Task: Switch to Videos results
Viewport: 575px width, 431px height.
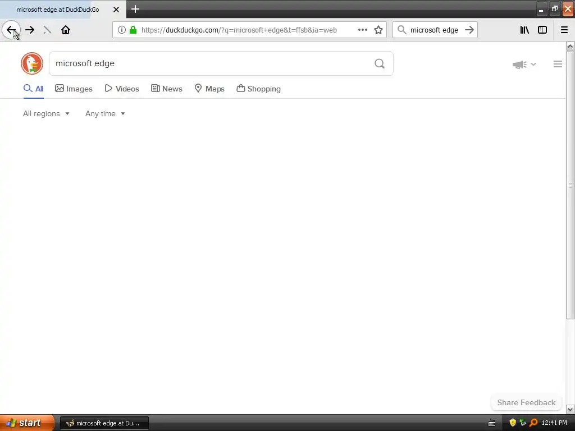Action: (x=122, y=89)
